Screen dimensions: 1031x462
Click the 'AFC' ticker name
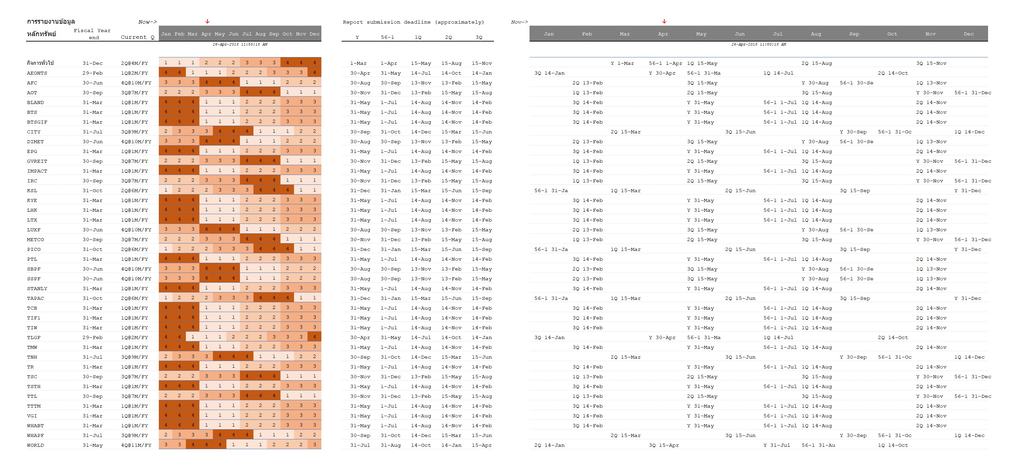[x=32, y=83]
